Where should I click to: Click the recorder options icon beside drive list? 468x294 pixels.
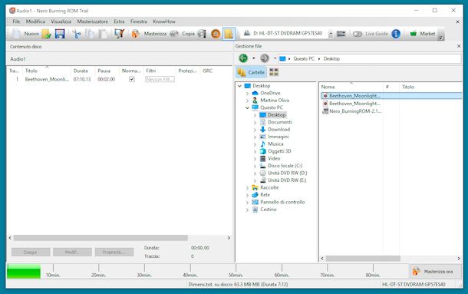coord(341,34)
